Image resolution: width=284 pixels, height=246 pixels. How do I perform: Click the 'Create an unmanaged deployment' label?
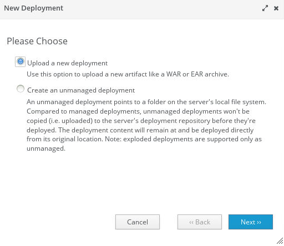(x=81, y=90)
